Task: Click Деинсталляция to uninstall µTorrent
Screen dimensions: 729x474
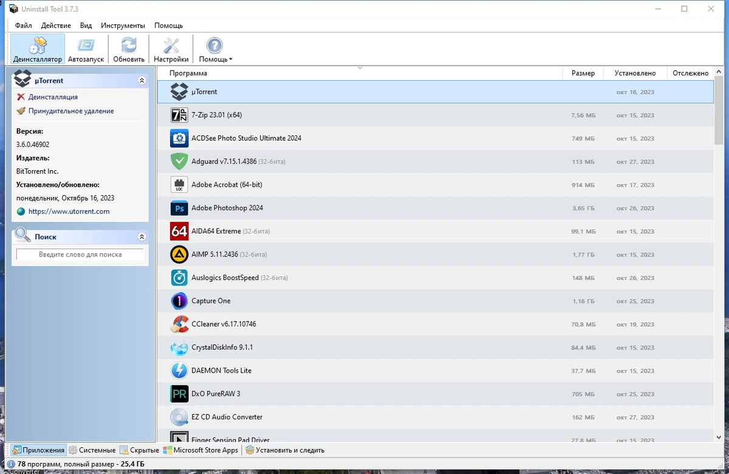Action: (53, 97)
